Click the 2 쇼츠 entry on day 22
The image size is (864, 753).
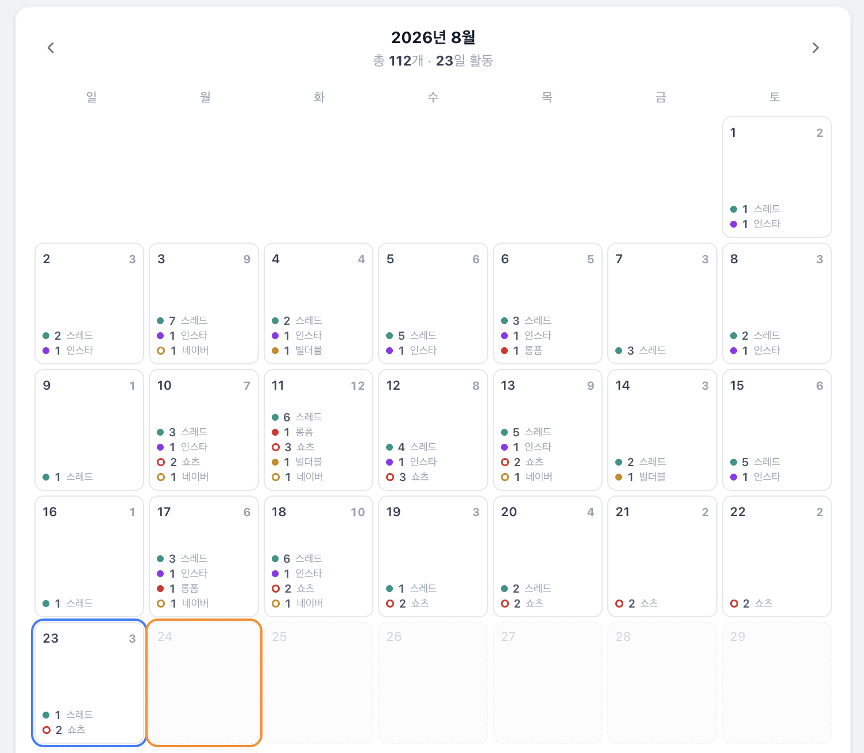click(x=751, y=604)
